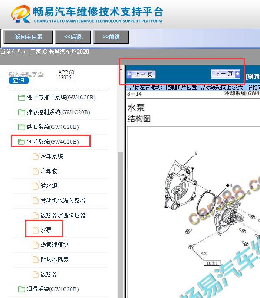Click the 鼠标左右拖动 instruction text
This screenshot has height=298, width=260.
(x=163, y=88)
